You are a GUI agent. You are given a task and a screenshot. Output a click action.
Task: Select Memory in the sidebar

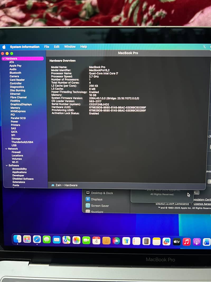[x=15, y=108]
